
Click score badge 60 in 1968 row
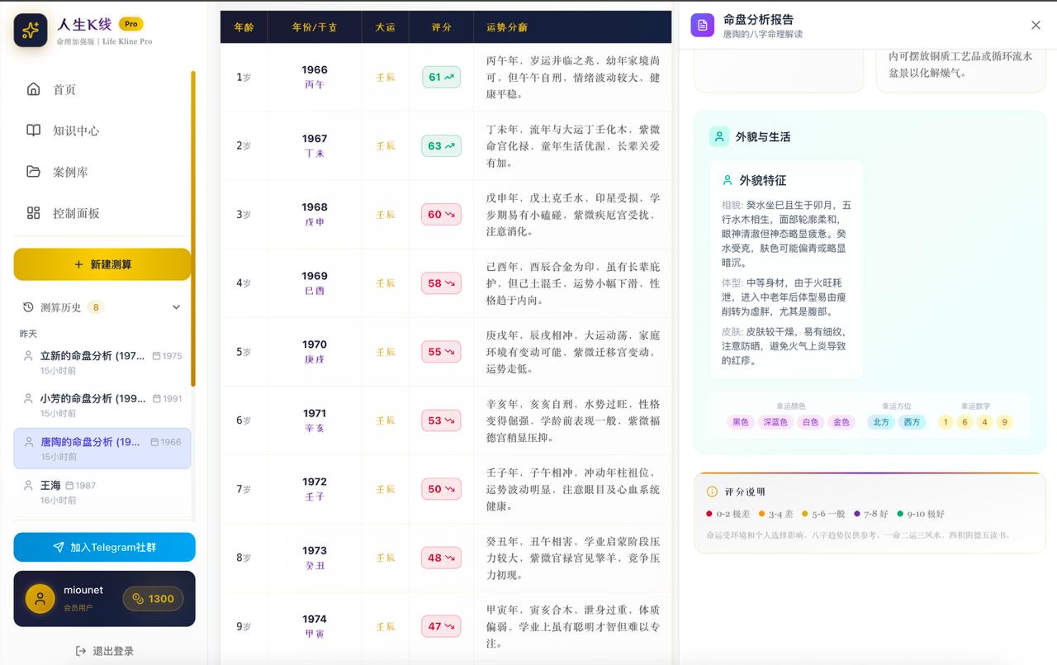(x=441, y=214)
